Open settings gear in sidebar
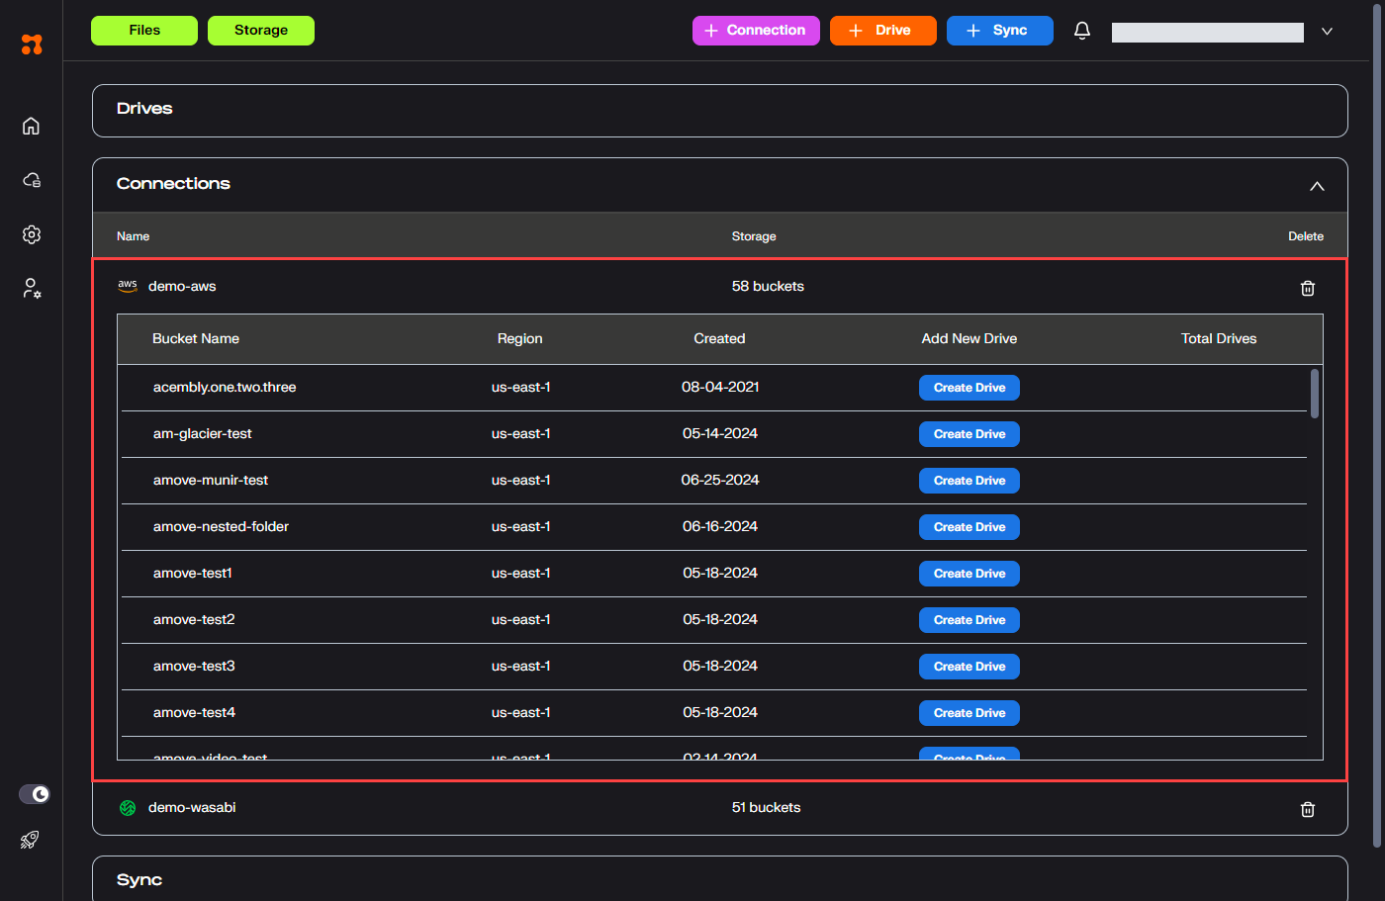 31,234
